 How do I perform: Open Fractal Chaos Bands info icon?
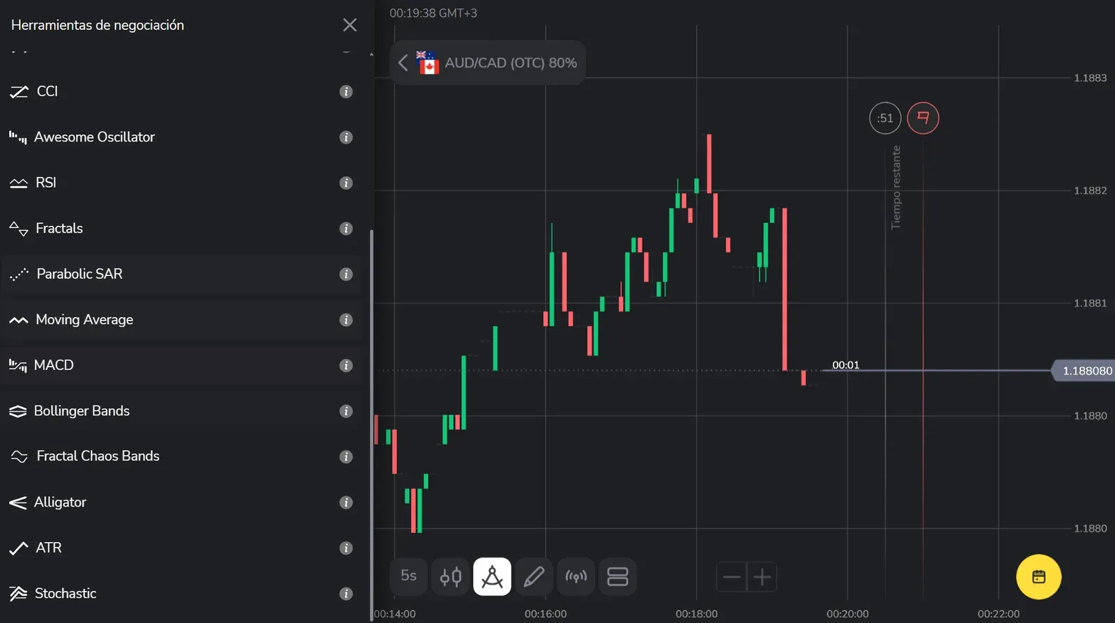point(346,456)
